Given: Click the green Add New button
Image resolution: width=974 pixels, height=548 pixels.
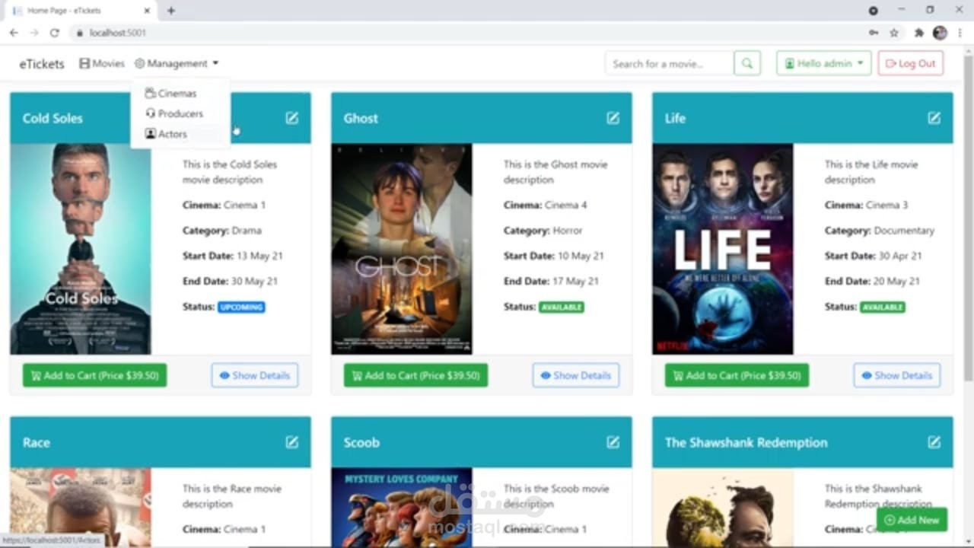Looking at the screenshot, I should (912, 520).
